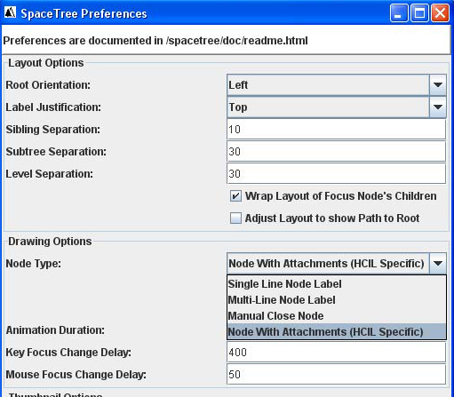Maximize the SpaceTree Preferences window
The height and width of the screenshot is (397, 454).
point(419,13)
